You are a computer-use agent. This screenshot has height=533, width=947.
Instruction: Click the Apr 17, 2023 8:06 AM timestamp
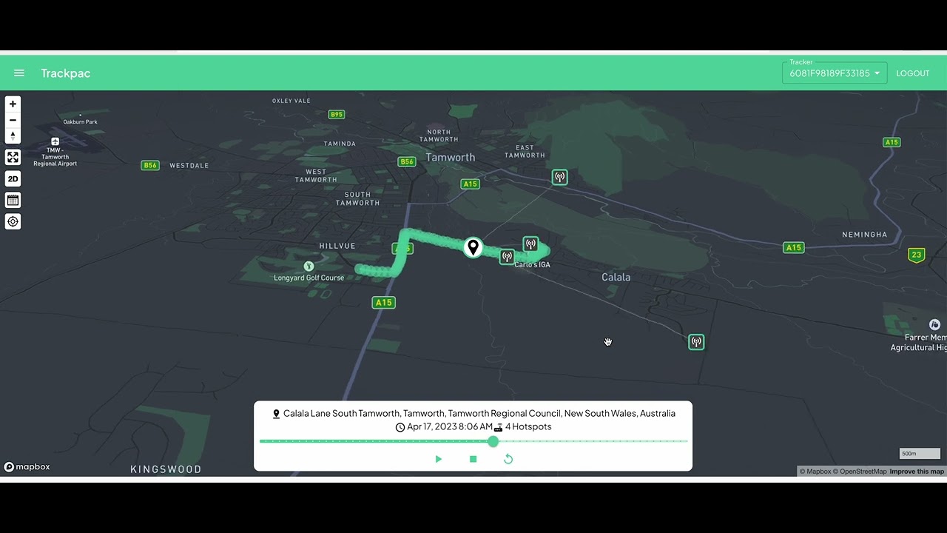click(449, 427)
